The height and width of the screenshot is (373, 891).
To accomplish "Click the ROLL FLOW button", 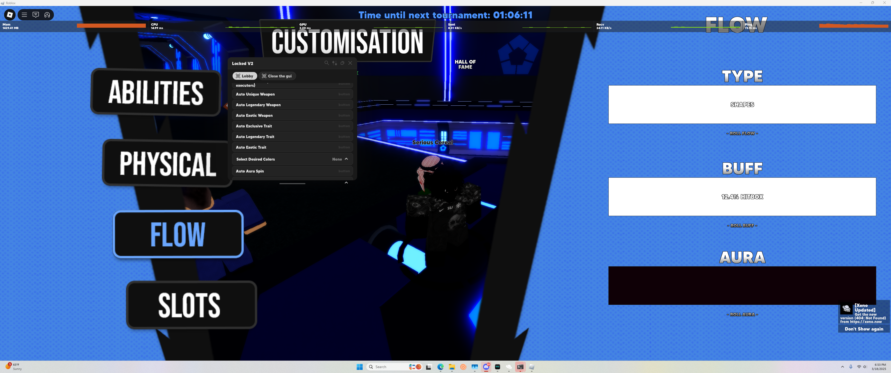I will 742,133.
